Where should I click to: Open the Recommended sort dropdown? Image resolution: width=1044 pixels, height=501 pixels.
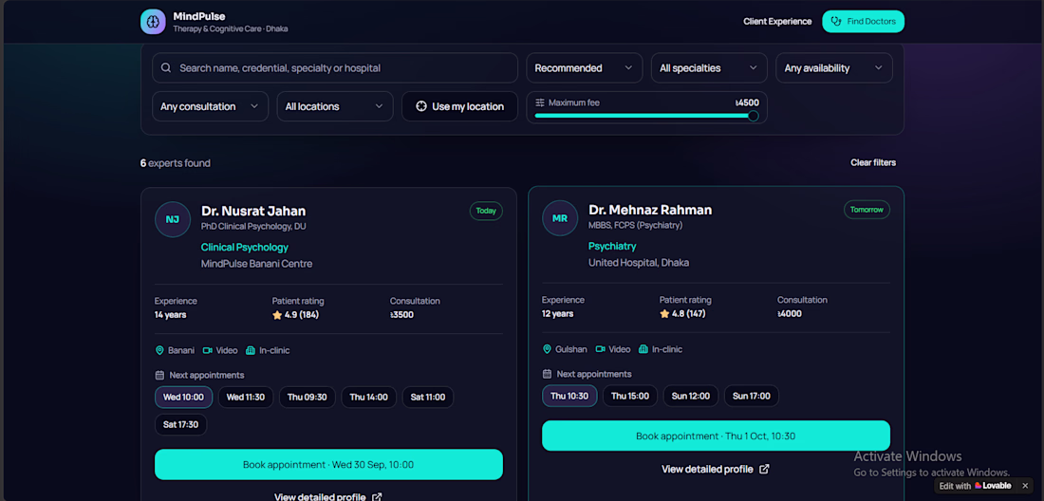pyautogui.click(x=584, y=68)
